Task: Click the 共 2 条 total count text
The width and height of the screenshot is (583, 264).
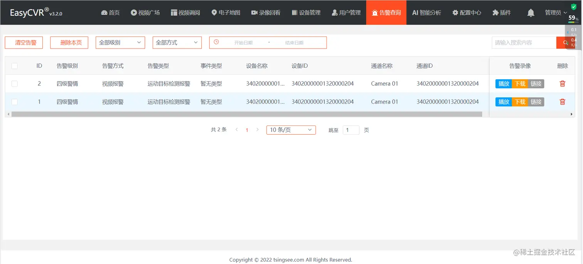Action: click(219, 130)
